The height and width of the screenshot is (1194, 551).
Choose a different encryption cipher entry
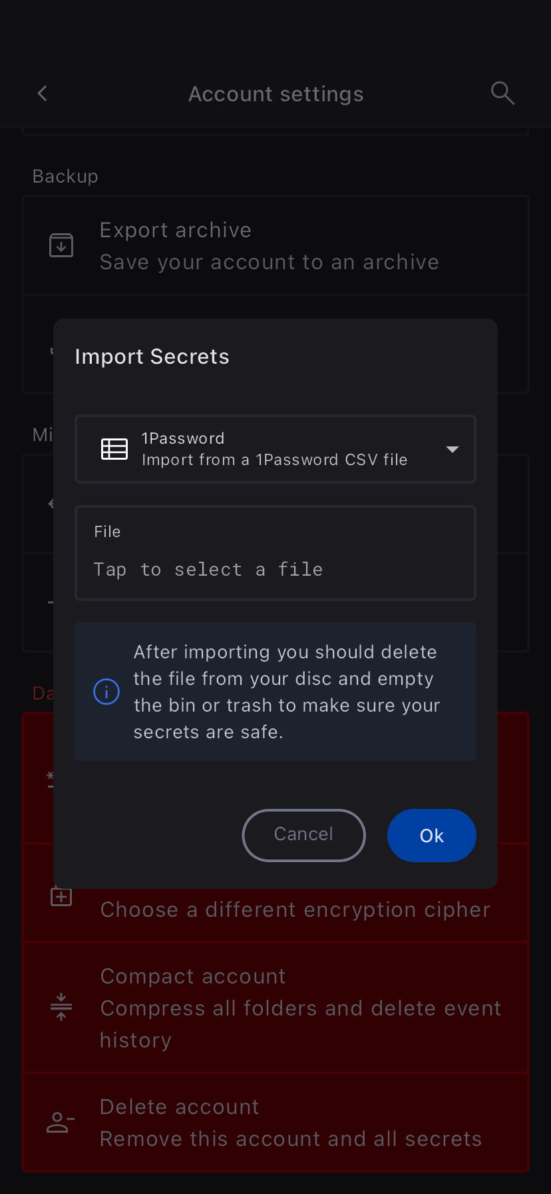(x=295, y=910)
